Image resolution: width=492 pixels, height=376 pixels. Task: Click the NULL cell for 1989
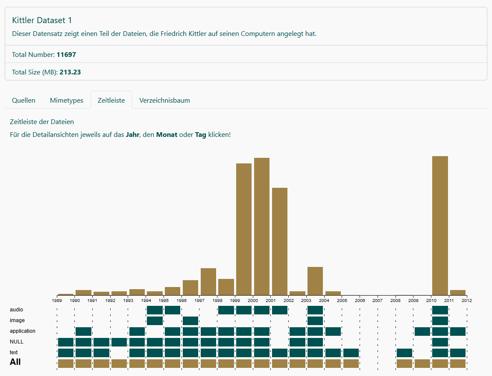pos(66,342)
